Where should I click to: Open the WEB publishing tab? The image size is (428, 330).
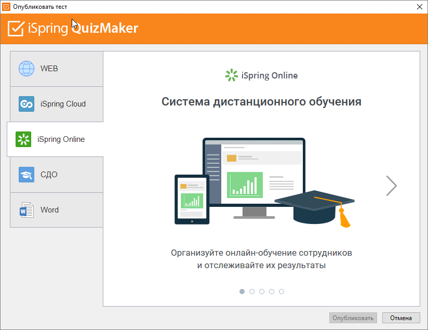pyautogui.click(x=57, y=69)
